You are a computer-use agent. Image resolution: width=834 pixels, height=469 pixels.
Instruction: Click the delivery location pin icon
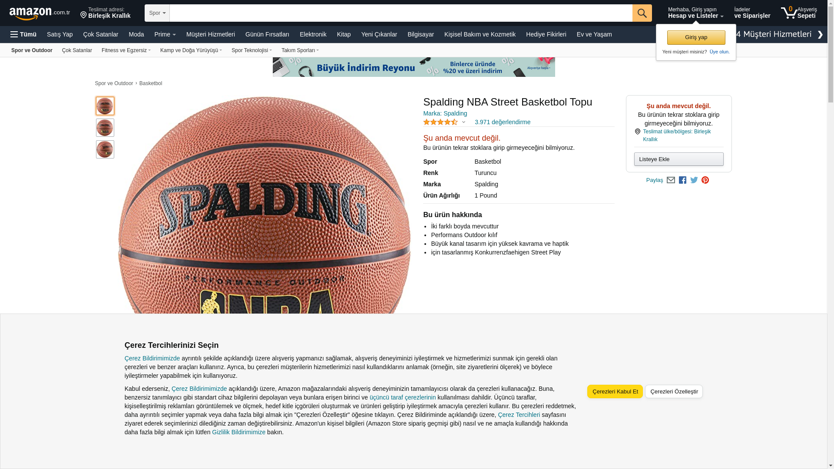click(83, 15)
